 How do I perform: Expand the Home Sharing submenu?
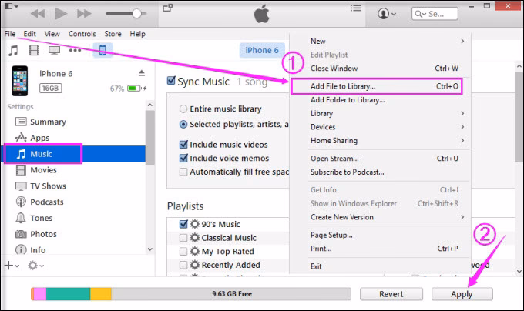click(380, 141)
